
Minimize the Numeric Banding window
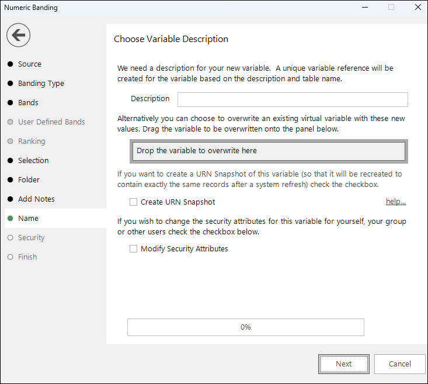(365, 7)
